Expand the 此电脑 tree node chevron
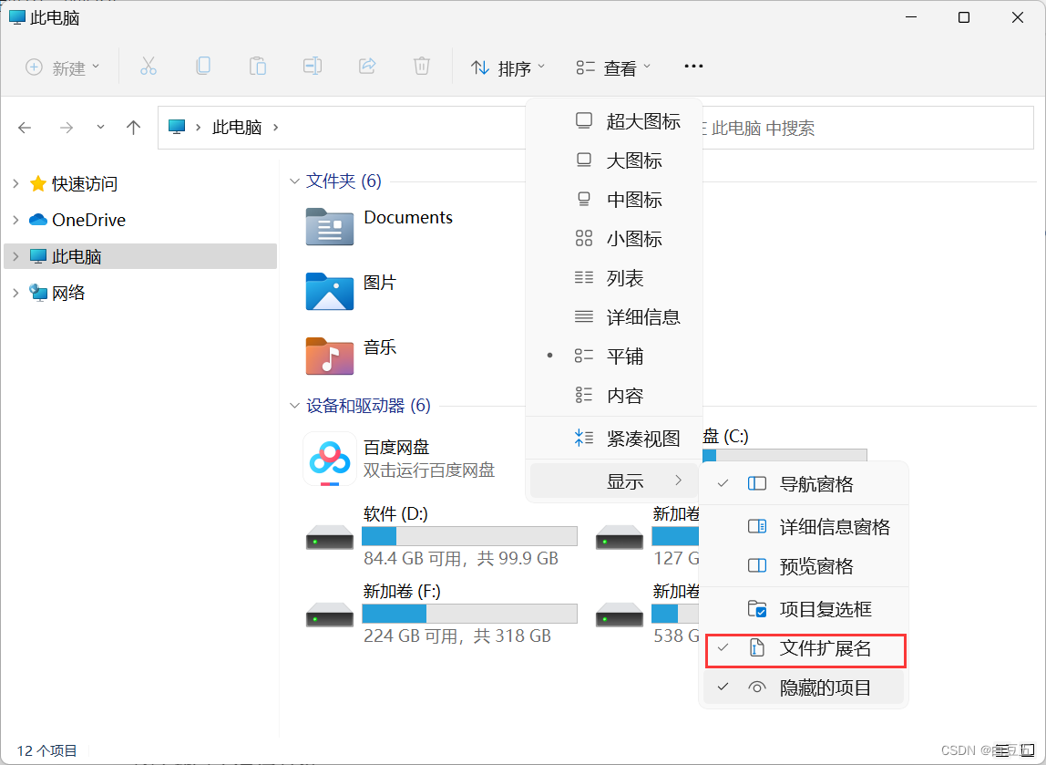1046x765 pixels. click(x=16, y=256)
